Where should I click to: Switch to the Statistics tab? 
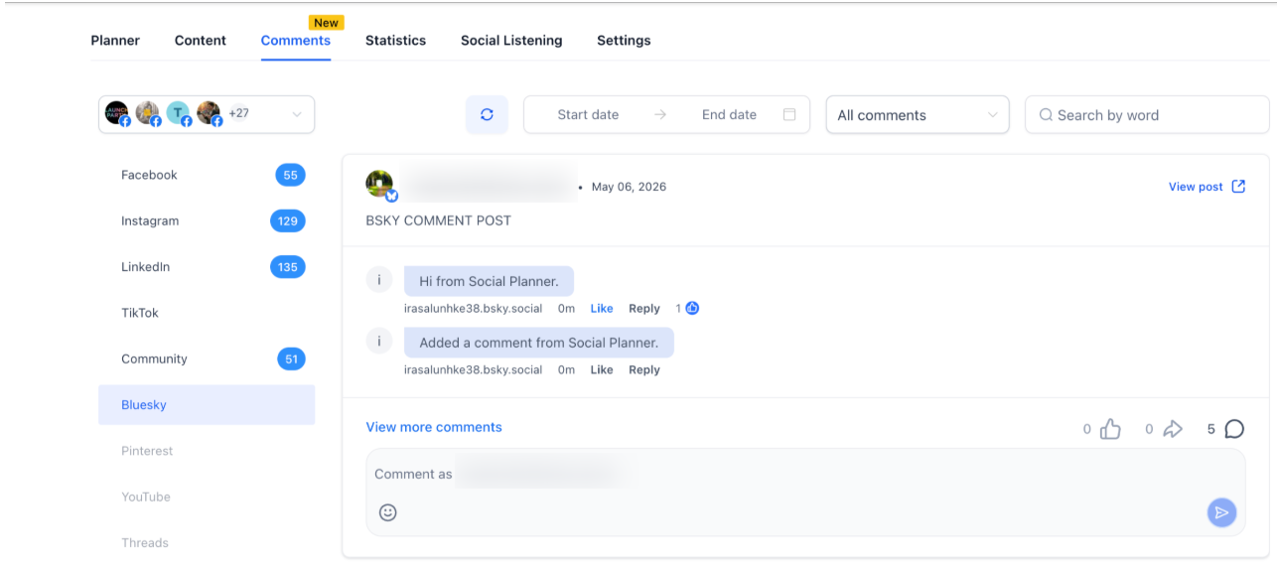[395, 41]
